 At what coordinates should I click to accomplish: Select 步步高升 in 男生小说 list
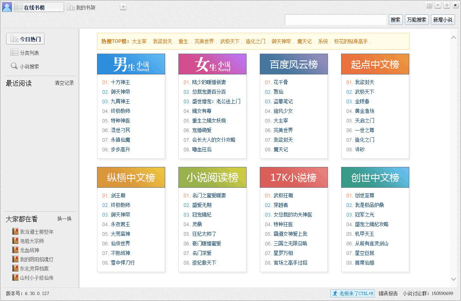click(120, 149)
